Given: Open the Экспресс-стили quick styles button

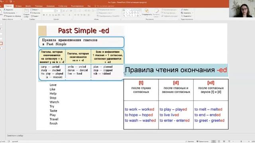Looking at the screenshot, I should pos(156,13).
